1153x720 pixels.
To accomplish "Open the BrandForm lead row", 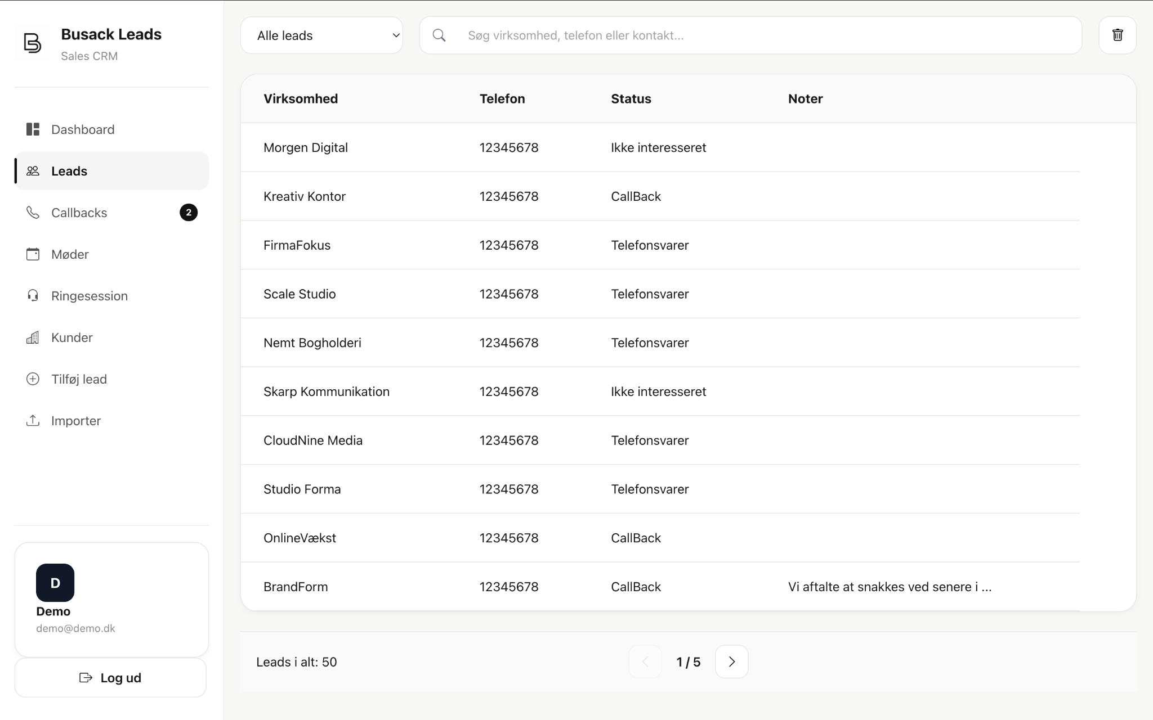I will point(660,587).
